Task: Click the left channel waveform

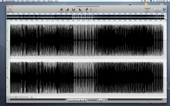Action: point(87,40)
